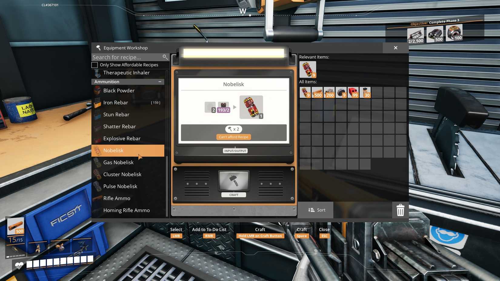Click the Nobelisk output item in recipe
500x281 pixels.
(x=251, y=107)
